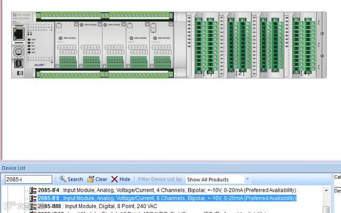Select the 2085-IM8 Digital 240 VAC row
341x213 pixels.
[x=98, y=206]
